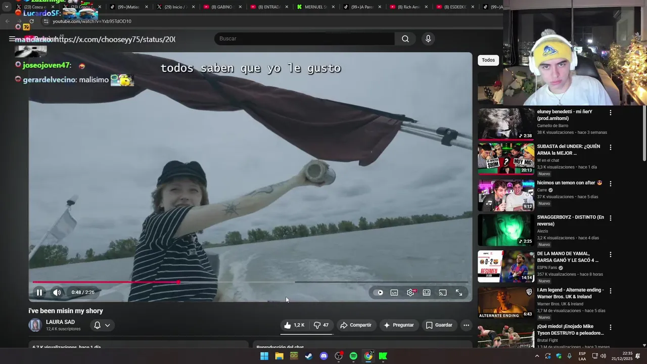Click the Preguntar button
647x364 pixels.
398,325
